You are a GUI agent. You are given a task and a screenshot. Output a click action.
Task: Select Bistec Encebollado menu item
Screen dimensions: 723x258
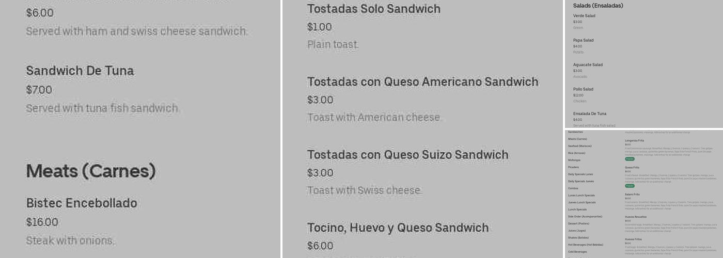pyautogui.click(x=82, y=203)
